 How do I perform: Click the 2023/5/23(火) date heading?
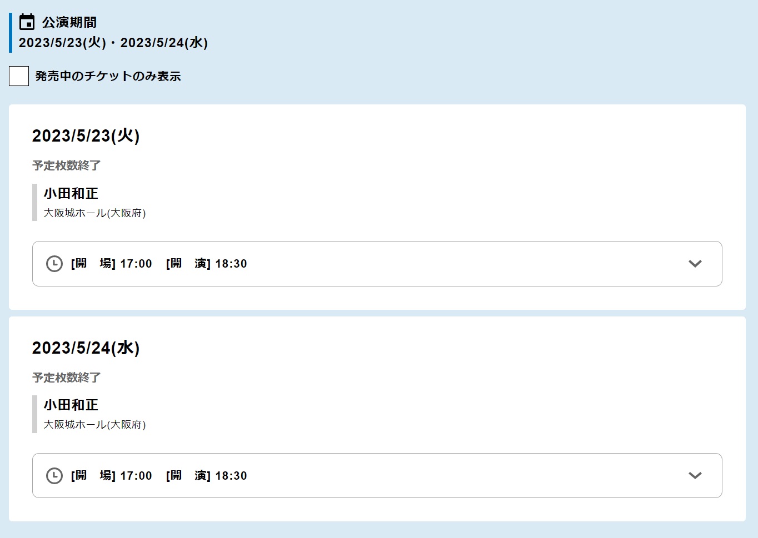point(86,136)
